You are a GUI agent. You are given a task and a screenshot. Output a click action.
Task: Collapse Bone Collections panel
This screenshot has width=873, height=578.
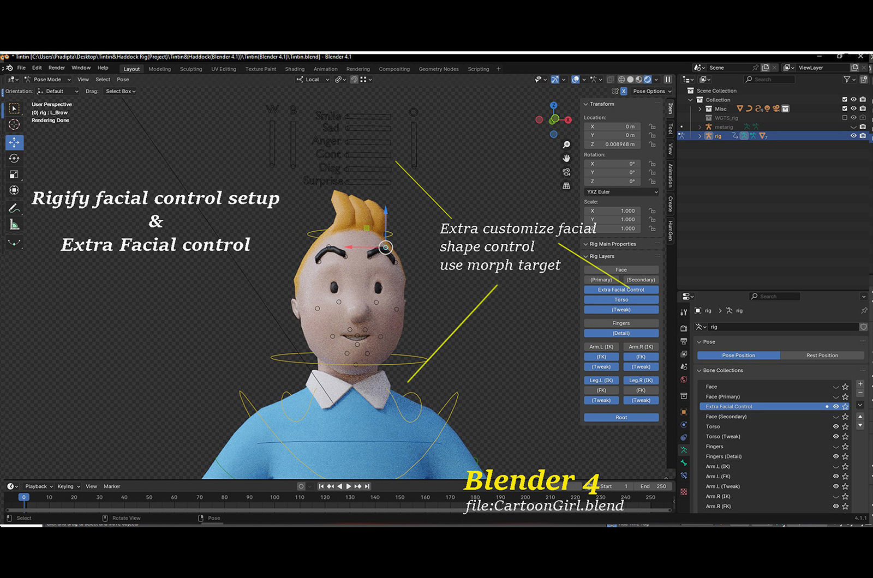(699, 371)
